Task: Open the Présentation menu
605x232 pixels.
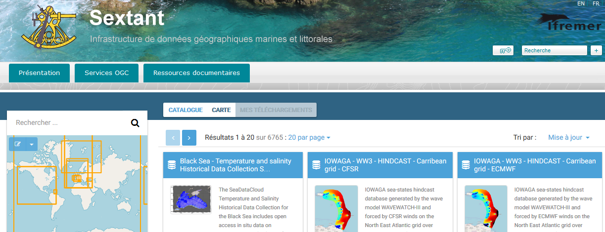Action: tap(39, 73)
